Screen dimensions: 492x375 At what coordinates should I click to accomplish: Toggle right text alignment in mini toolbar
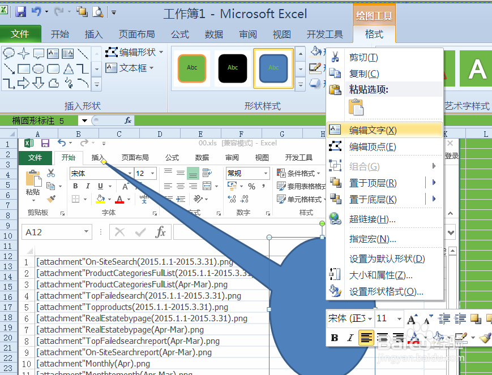(398, 338)
